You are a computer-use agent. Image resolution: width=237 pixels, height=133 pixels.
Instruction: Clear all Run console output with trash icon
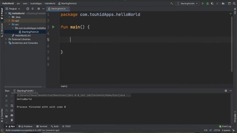[12, 120]
